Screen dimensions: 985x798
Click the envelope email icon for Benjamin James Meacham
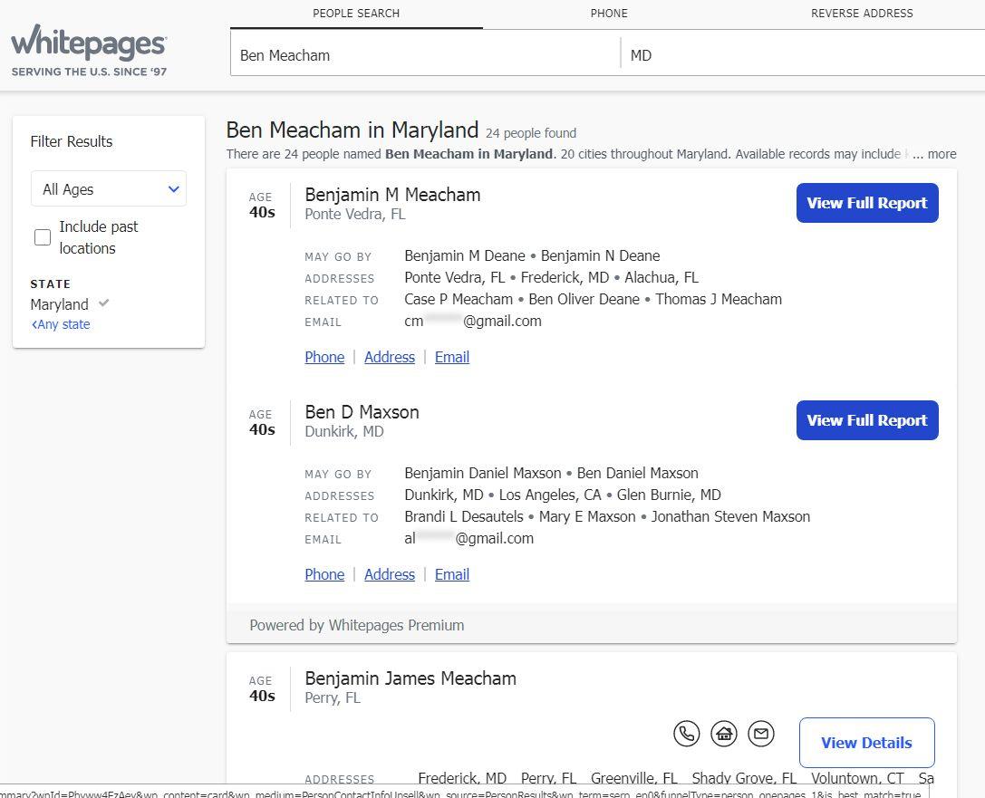pyautogui.click(x=761, y=734)
